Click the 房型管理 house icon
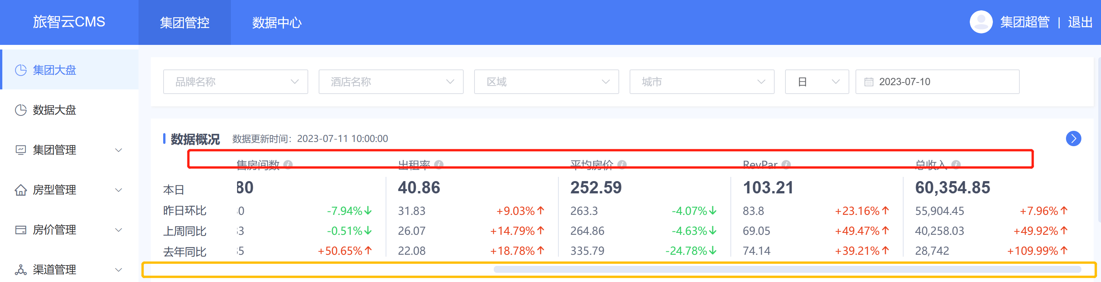Image resolution: width=1101 pixels, height=282 pixels. 21,190
